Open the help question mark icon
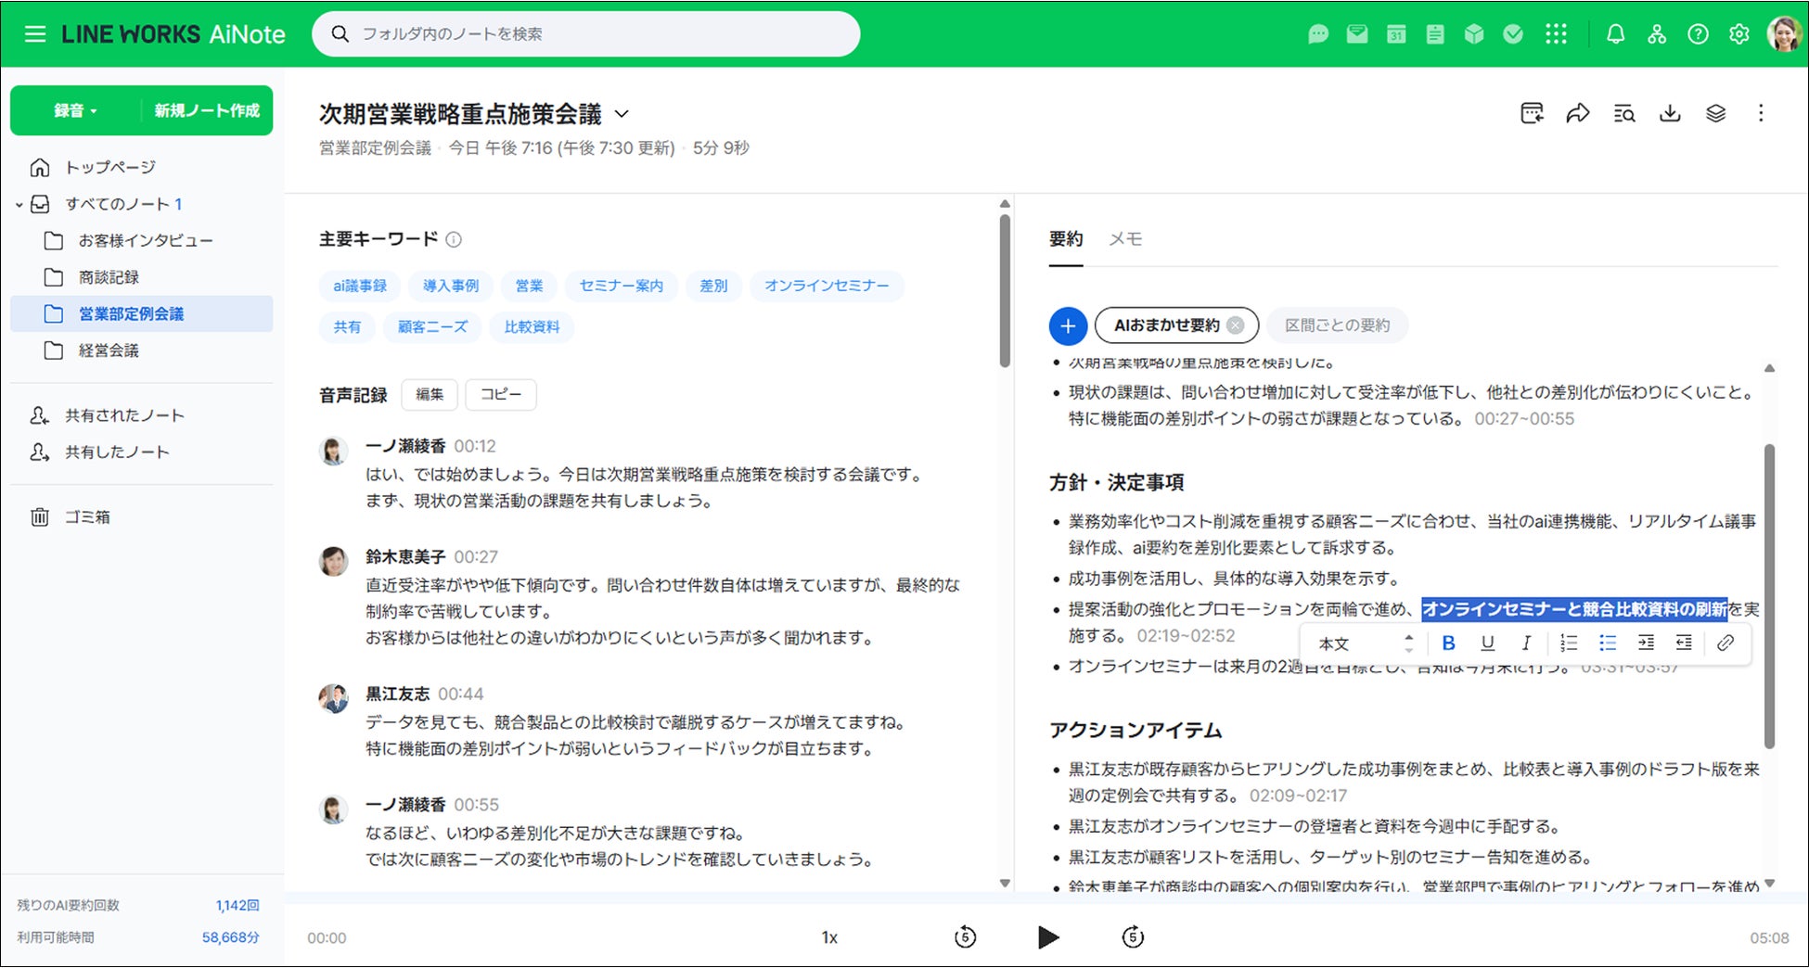1809x968 pixels. (x=1698, y=34)
